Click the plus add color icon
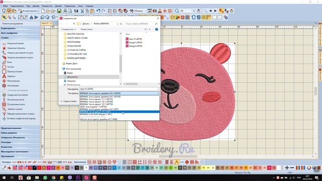 (x=287, y=168)
